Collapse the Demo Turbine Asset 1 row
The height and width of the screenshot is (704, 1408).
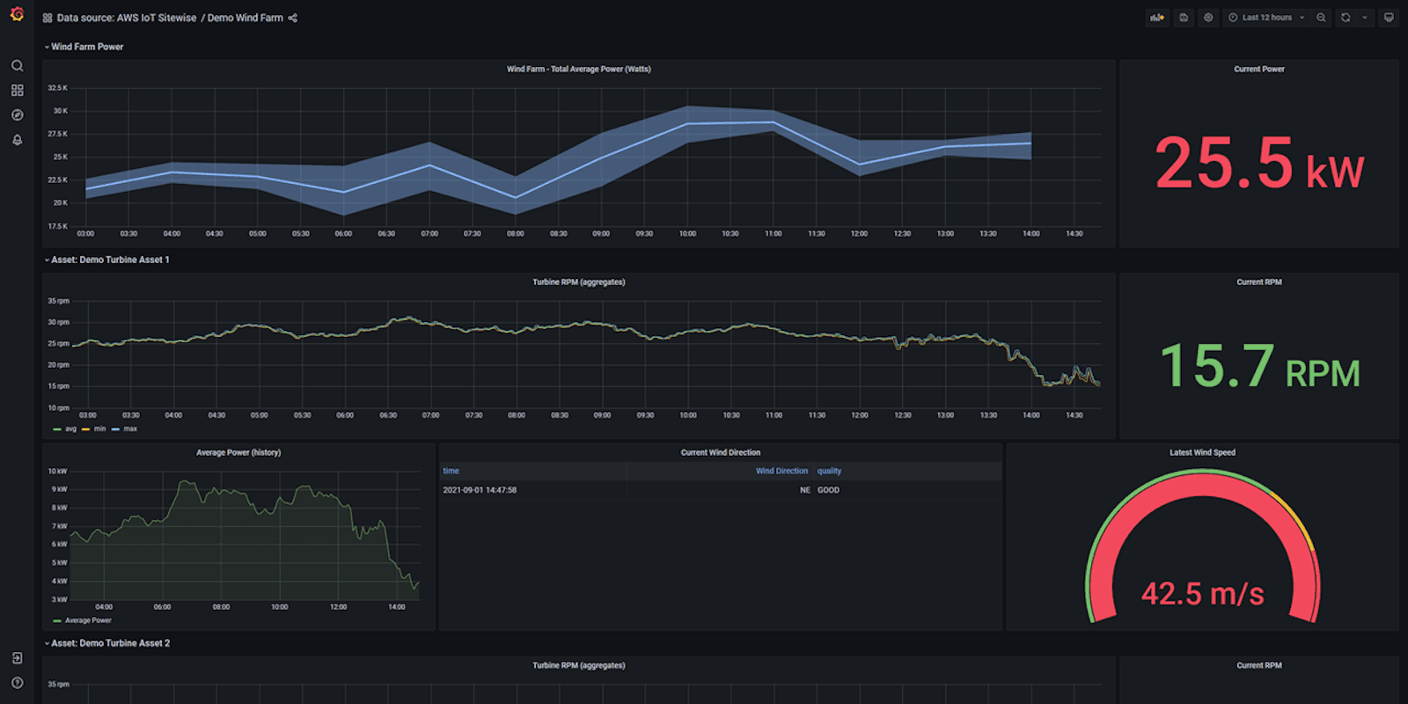coord(109,260)
